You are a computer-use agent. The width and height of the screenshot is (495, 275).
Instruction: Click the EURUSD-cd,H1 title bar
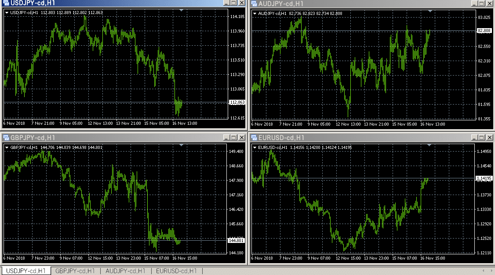(371, 137)
